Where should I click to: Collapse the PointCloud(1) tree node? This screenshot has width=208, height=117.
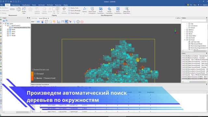tap(6, 25)
